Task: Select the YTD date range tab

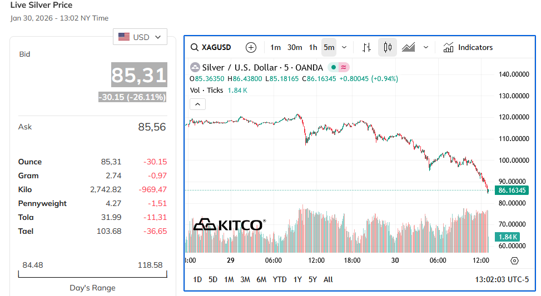Action: tap(280, 279)
